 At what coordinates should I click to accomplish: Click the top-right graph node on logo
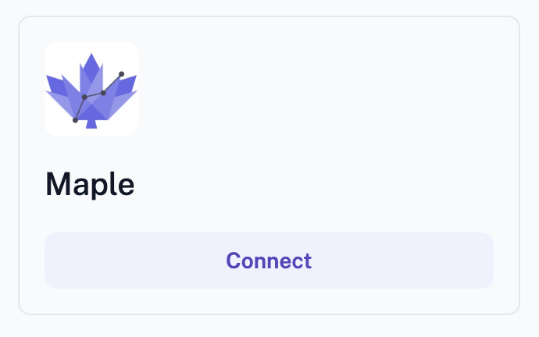click(x=121, y=74)
